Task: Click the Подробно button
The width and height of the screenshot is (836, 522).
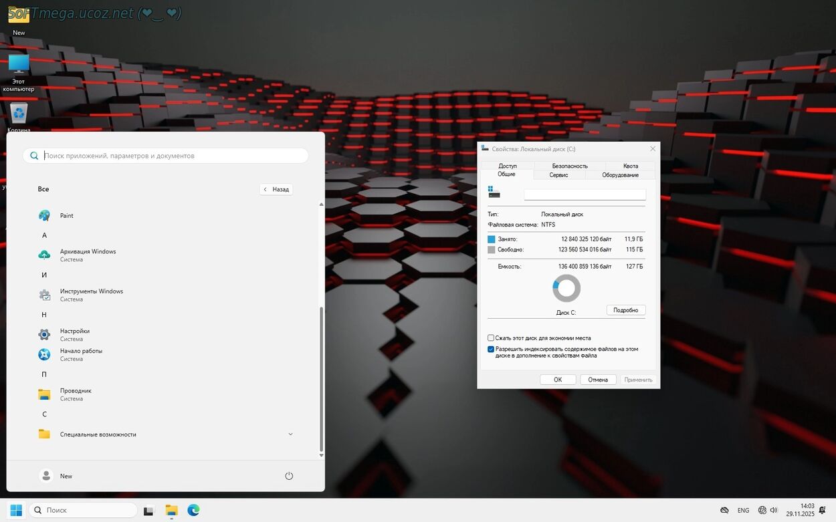Action: 626,310
